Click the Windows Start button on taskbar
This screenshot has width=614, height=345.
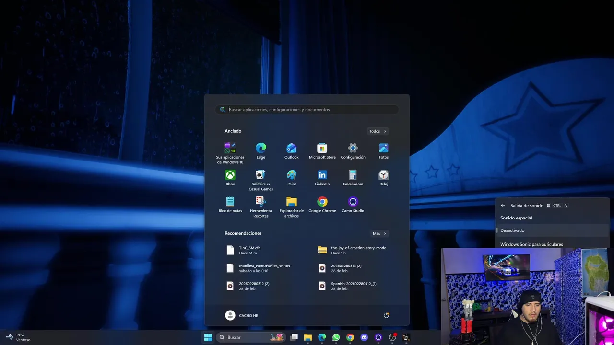tap(208, 337)
